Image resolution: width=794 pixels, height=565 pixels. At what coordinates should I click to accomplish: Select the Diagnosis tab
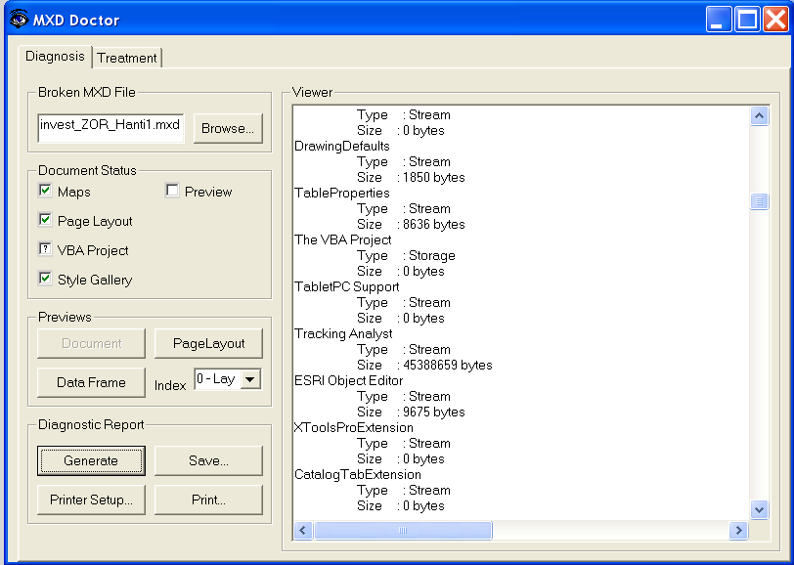55,56
